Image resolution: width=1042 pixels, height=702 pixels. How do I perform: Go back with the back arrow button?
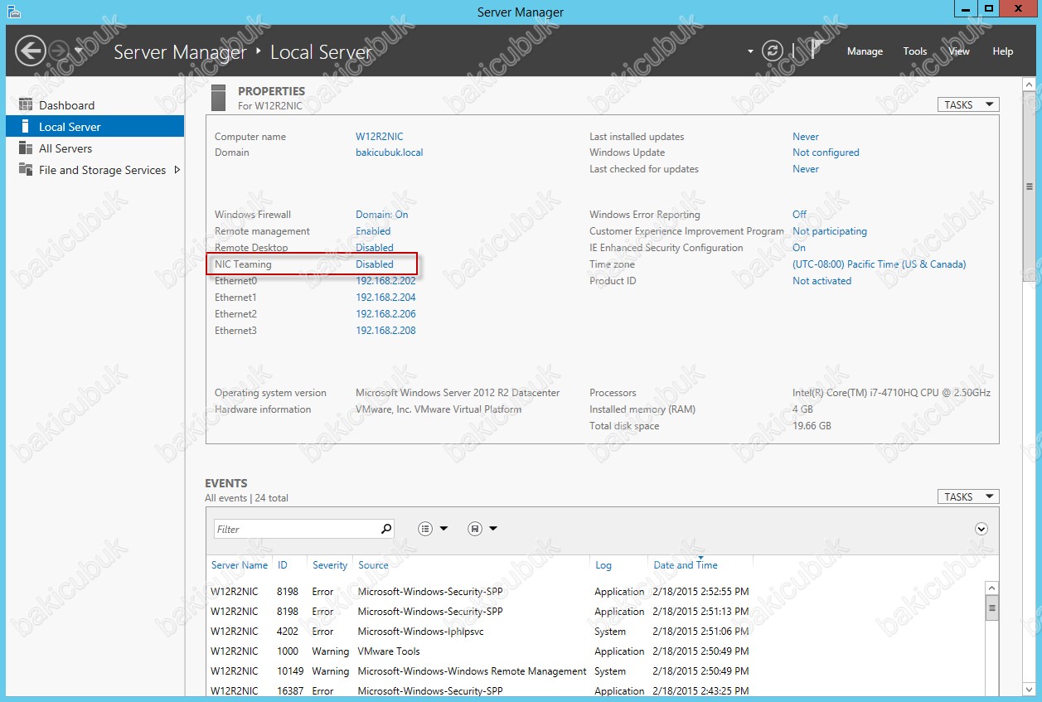click(30, 51)
